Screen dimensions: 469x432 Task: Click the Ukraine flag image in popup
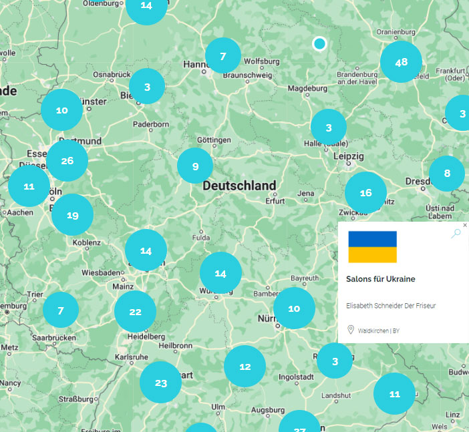[x=372, y=247]
